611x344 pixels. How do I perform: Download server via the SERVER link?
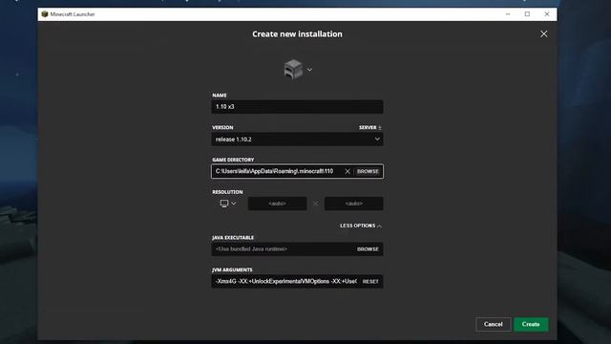coord(370,127)
